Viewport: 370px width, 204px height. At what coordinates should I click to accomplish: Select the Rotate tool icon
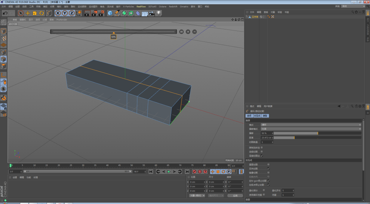[41, 13]
